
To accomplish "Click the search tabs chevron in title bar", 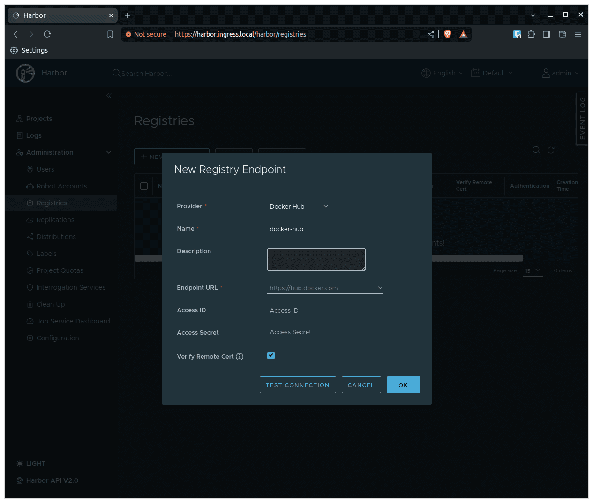I will (533, 15).
